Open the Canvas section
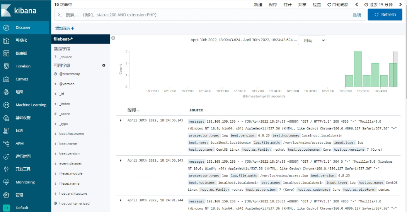 24,79
